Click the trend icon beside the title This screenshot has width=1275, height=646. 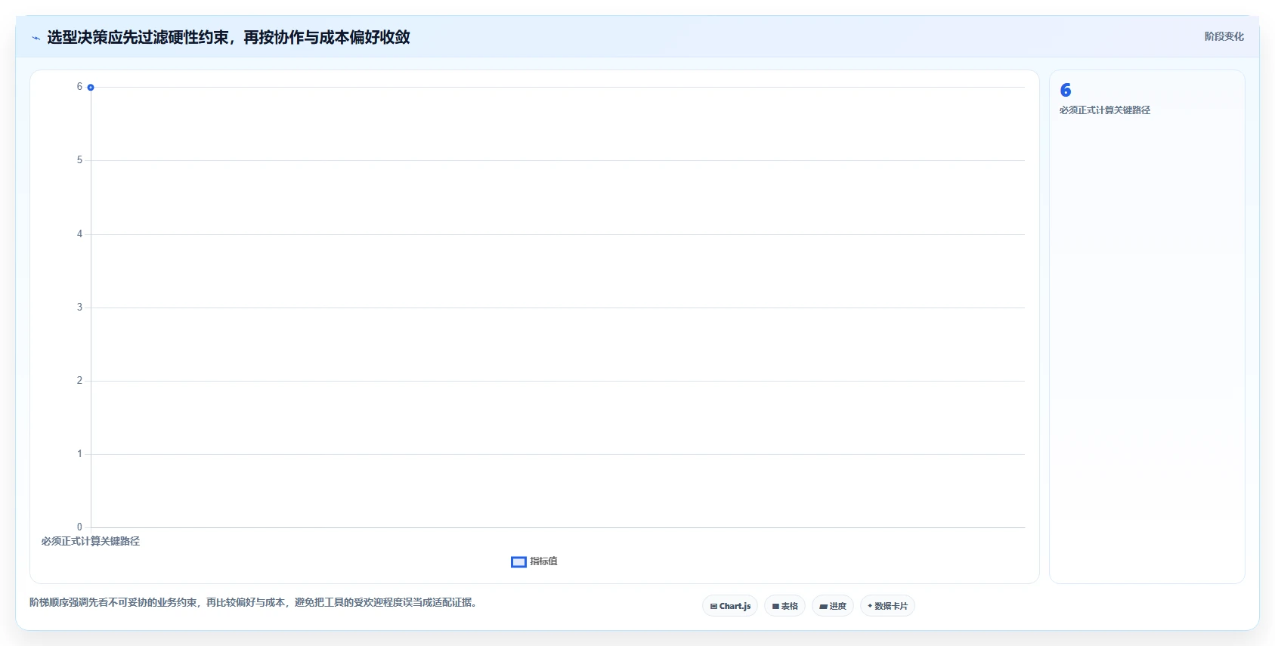point(36,38)
